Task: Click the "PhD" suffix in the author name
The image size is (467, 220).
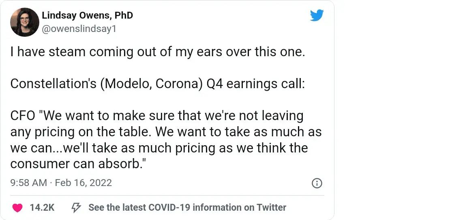Action: [x=123, y=16]
